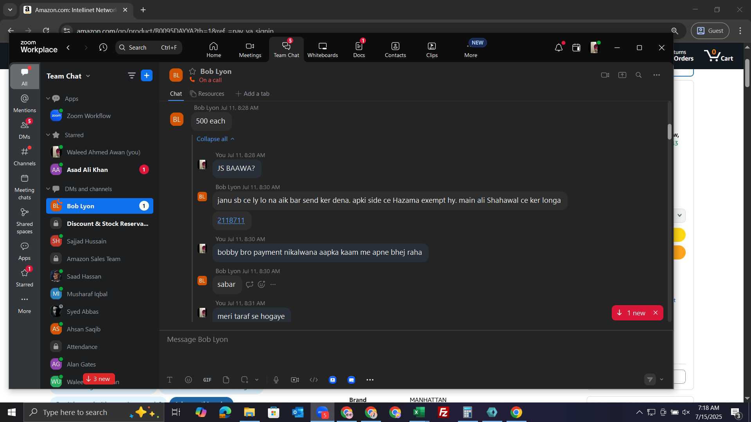Image resolution: width=751 pixels, height=422 pixels.
Task: Open Starred in the left sidebar
Action: tap(24, 278)
